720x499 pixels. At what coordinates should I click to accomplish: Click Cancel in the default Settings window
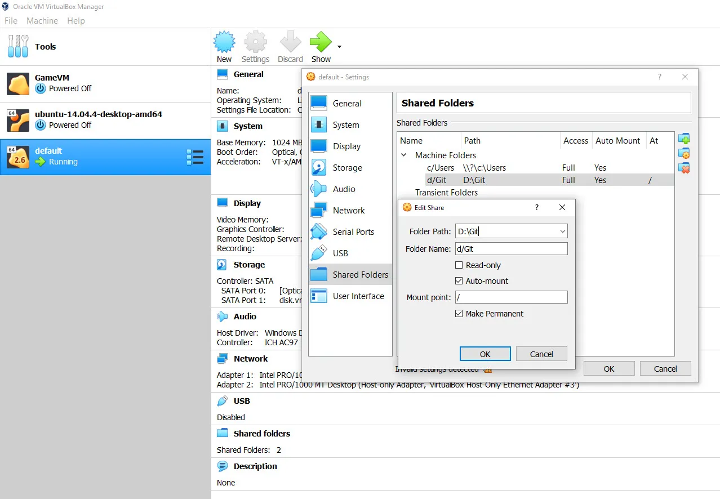tap(665, 369)
